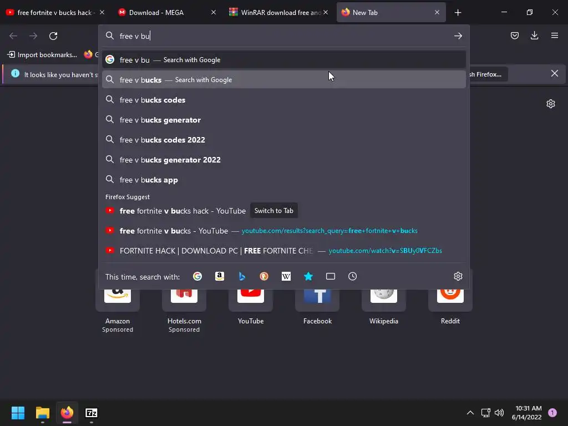The width and height of the screenshot is (568, 426).
Task: Open the Save to Pocket button
Action: (x=514, y=35)
